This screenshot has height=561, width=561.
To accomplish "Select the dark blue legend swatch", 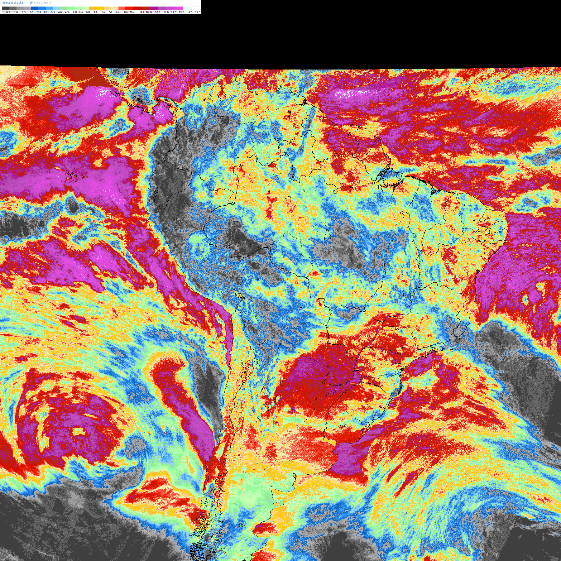I will tap(35, 8).
